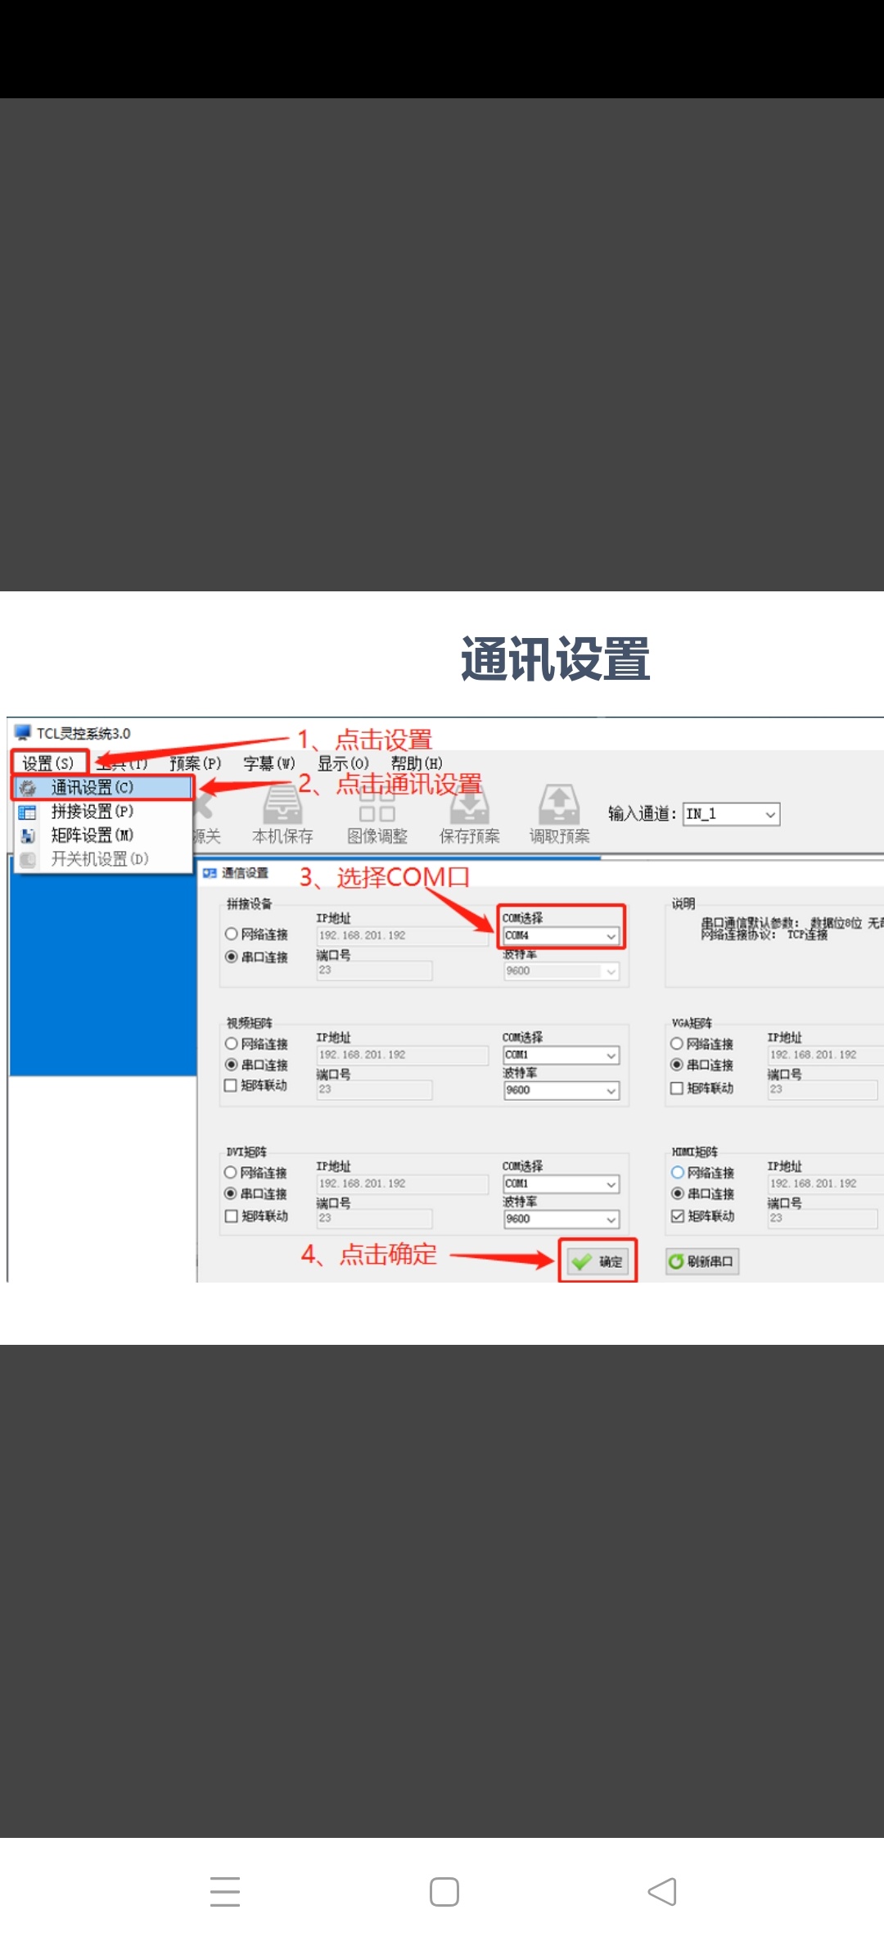Open the 输入通道 IN_1 dropdown
This screenshot has width=884, height=1946.
[x=731, y=814]
